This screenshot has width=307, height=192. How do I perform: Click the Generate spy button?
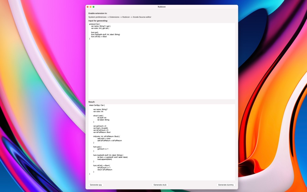(x=96, y=185)
